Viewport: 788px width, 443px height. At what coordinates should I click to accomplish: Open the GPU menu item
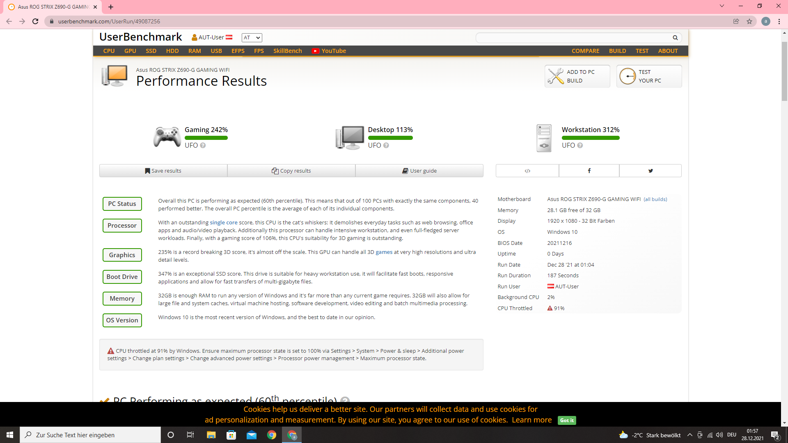click(x=130, y=51)
